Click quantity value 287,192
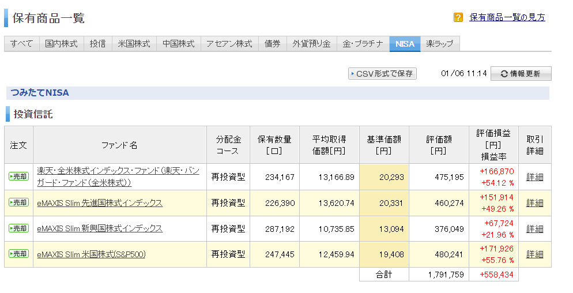 click(x=280, y=229)
